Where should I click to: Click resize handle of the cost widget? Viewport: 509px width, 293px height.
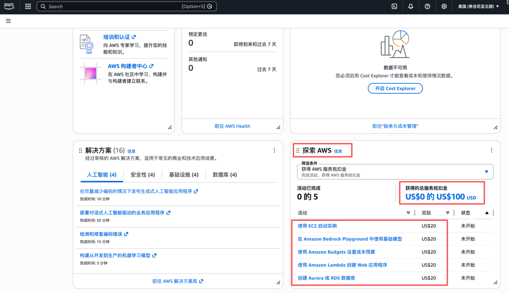(x=496, y=128)
